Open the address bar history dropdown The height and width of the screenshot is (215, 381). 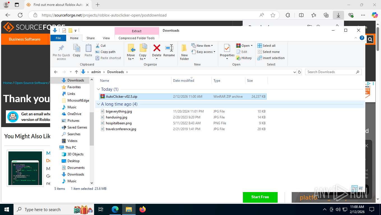(x=294, y=72)
